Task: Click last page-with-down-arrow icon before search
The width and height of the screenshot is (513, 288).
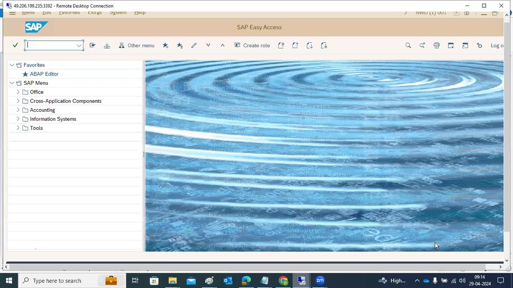Action: coord(324,46)
